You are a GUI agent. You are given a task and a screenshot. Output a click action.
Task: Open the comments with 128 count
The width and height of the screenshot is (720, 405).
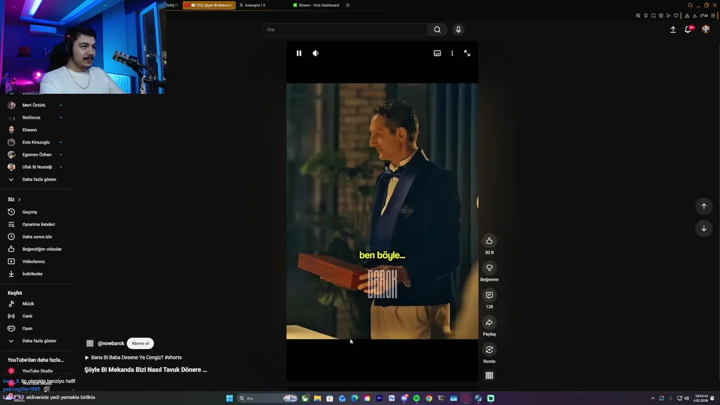tap(489, 295)
